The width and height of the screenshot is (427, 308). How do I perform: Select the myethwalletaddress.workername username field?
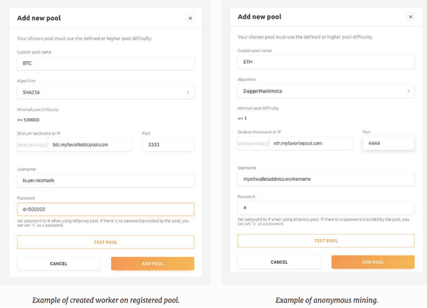pyautogui.click(x=326, y=180)
